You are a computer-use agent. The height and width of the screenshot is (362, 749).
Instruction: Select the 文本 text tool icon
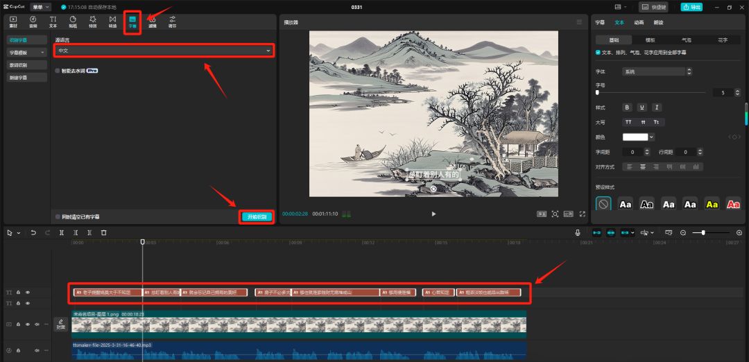[x=53, y=21]
